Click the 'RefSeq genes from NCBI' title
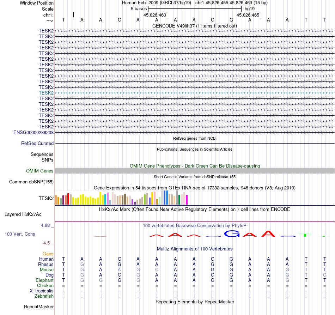The height and width of the screenshot is (315, 335). click(x=195, y=138)
